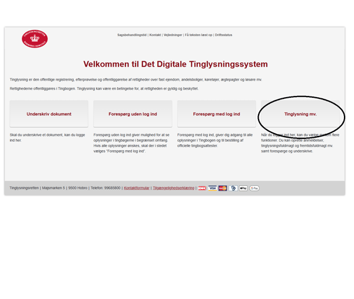Select 'Få teksten læst op' option
This screenshot has width=354, height=299.
click(x=198, y=35)
